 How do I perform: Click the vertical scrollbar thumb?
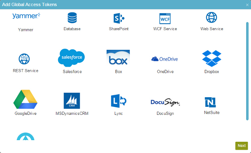(x=247, y=71)
